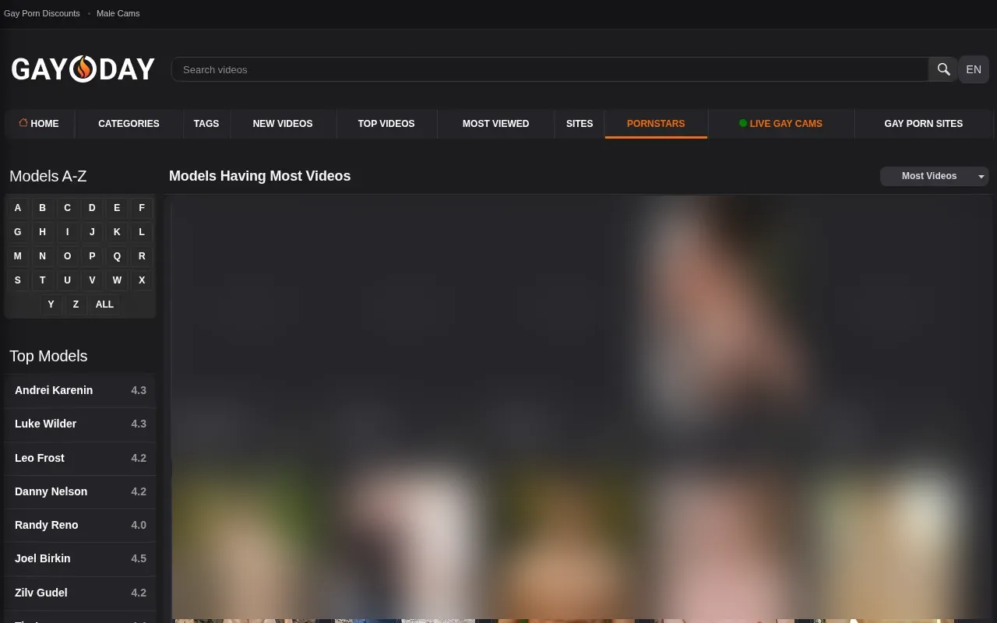Image resolution: width=997 pixels, height=623 pixels.
Task: Filter models by letter U
Action: click(68, 280)
